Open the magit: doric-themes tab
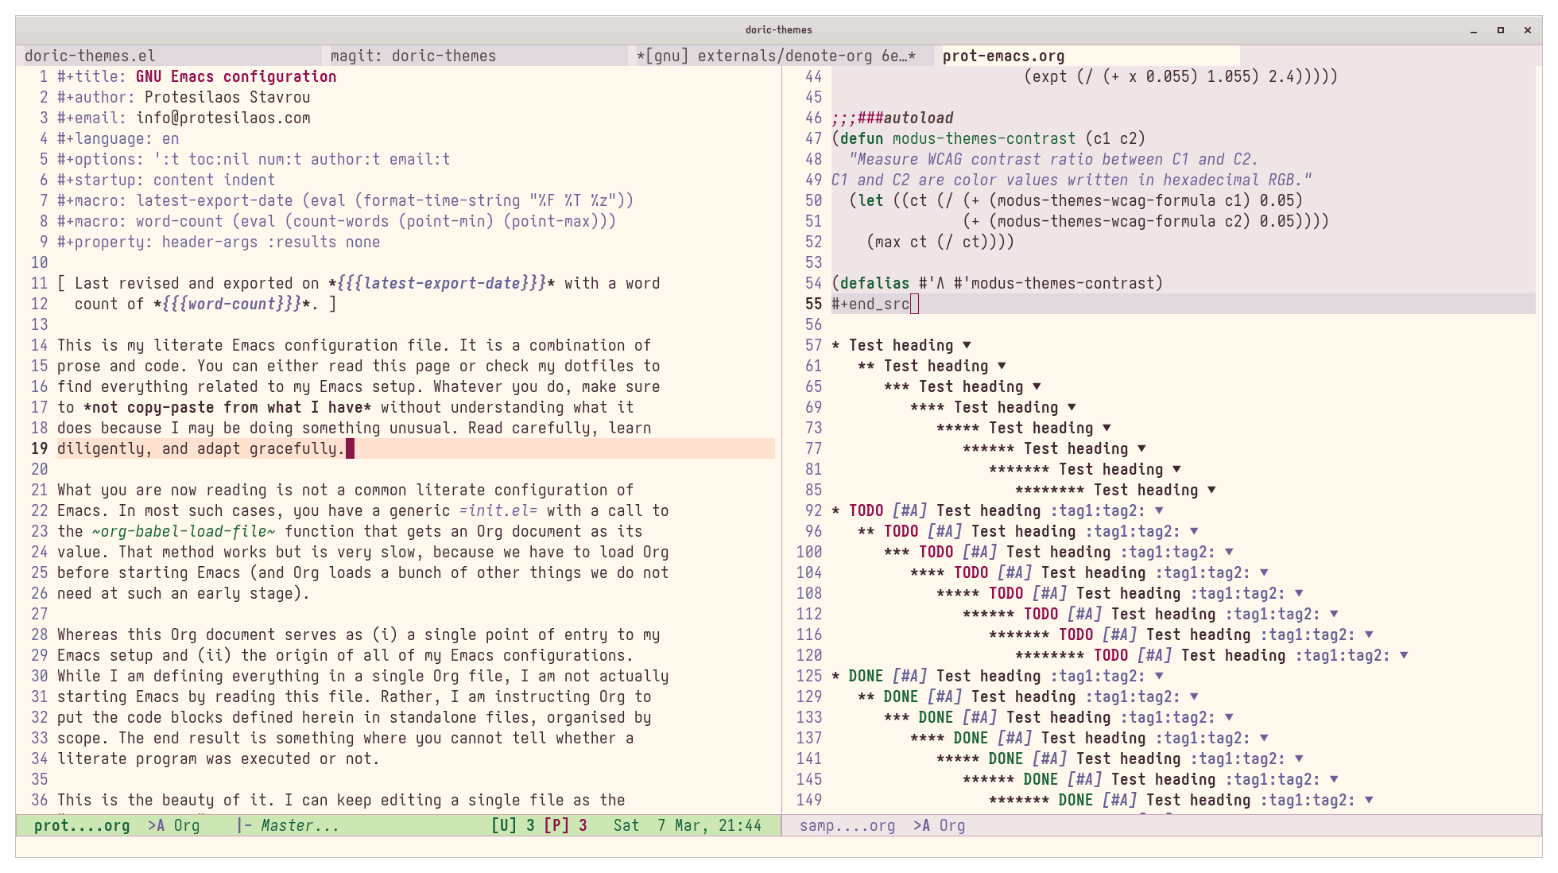The height and width of the screenshot is (873, 1558). pos(413,56)
